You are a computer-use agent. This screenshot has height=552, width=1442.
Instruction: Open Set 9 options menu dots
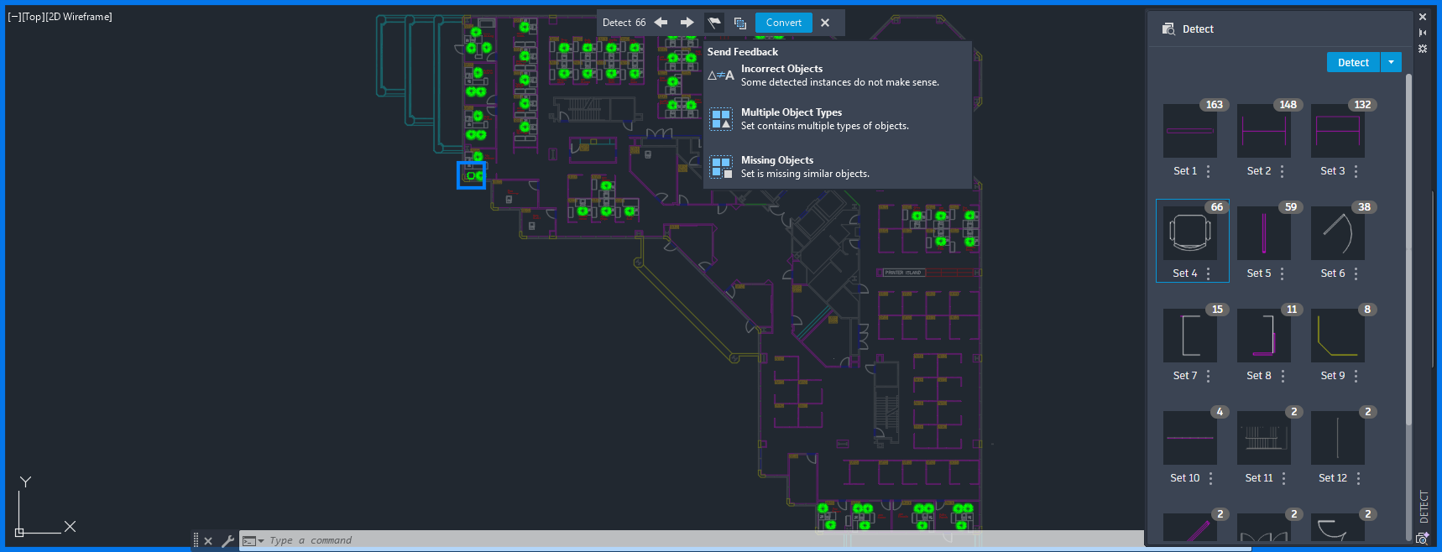(x=1356, y=376)
